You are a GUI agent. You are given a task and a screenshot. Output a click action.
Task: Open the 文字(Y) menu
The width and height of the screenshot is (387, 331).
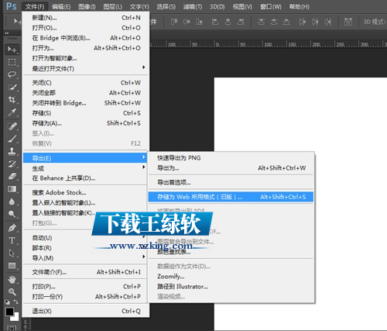[x=139, y=6]
